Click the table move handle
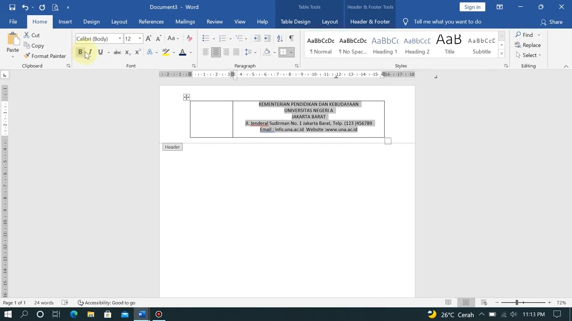The height and width of the screenshot is (321, 572). click(186, 97)
